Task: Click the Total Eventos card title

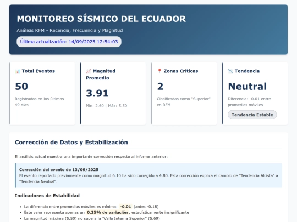Action: 38,71
